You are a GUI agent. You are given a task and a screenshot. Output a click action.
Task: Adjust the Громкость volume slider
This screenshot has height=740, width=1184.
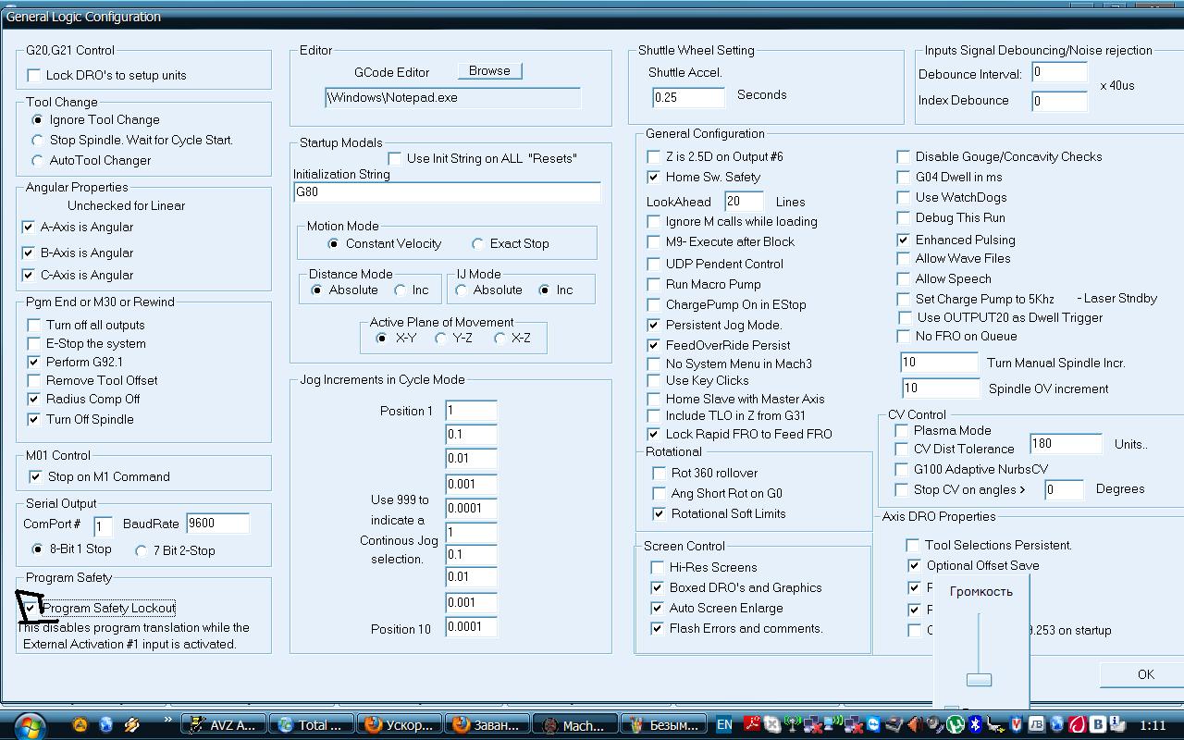tap(979, 680)
